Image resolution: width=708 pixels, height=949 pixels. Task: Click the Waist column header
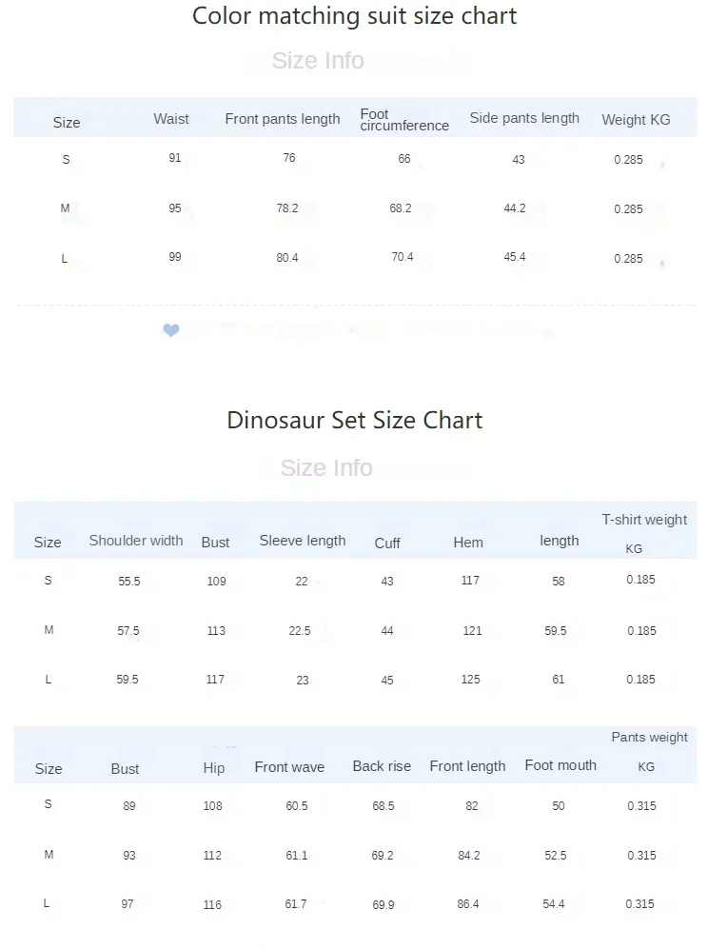pyautogui.click(x=171, y=119)
